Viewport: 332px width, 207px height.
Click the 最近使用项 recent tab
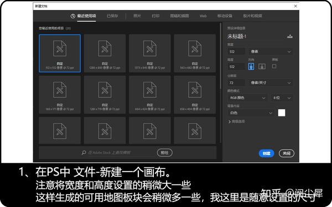tap(86, 16)
